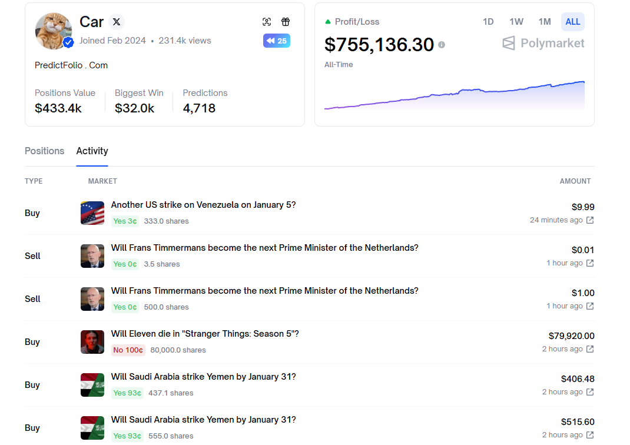Viewport: 630px width, 445px height.
Task: Select the Activity tab
Action: tap(92, 151)
